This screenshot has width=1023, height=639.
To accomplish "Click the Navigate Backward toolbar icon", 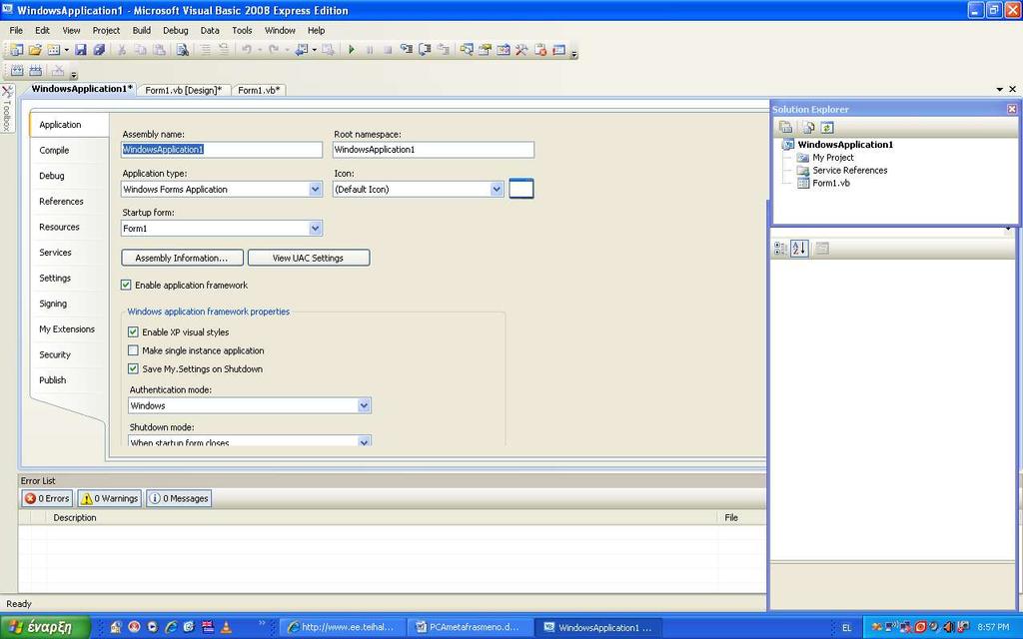I will coord(301,50).
